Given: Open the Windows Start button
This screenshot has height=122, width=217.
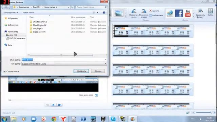Looking at the screenshot, I should click(4, 119).
